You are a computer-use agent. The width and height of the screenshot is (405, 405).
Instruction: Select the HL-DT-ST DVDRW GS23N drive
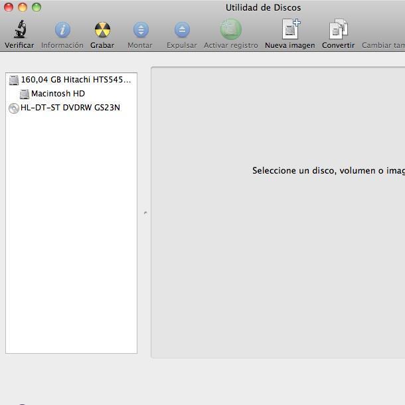pos(70,108)
